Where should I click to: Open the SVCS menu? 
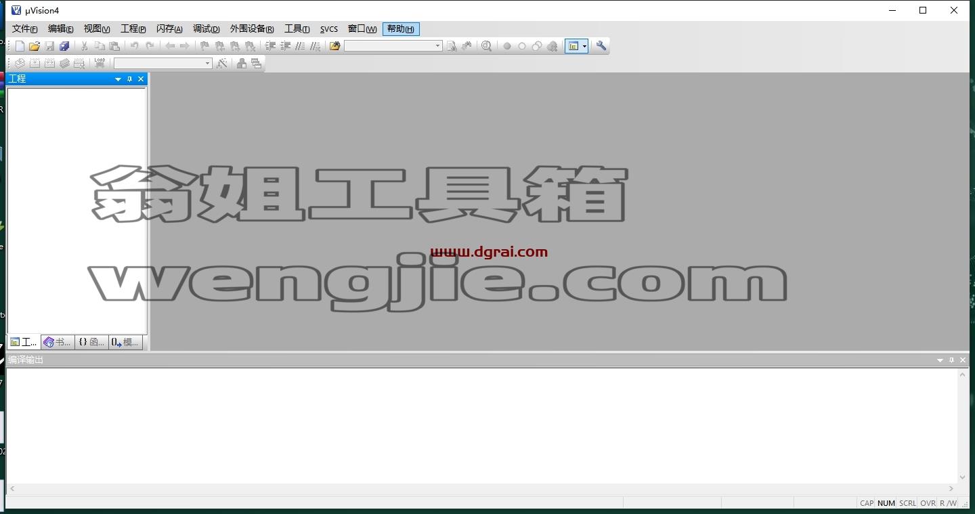point(329,29)
